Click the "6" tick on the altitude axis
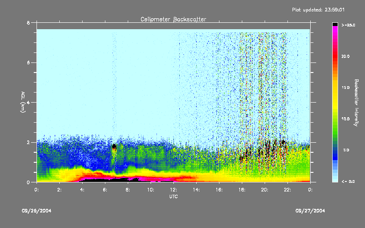Screen dimensions: 365x228 coord(28,63)
